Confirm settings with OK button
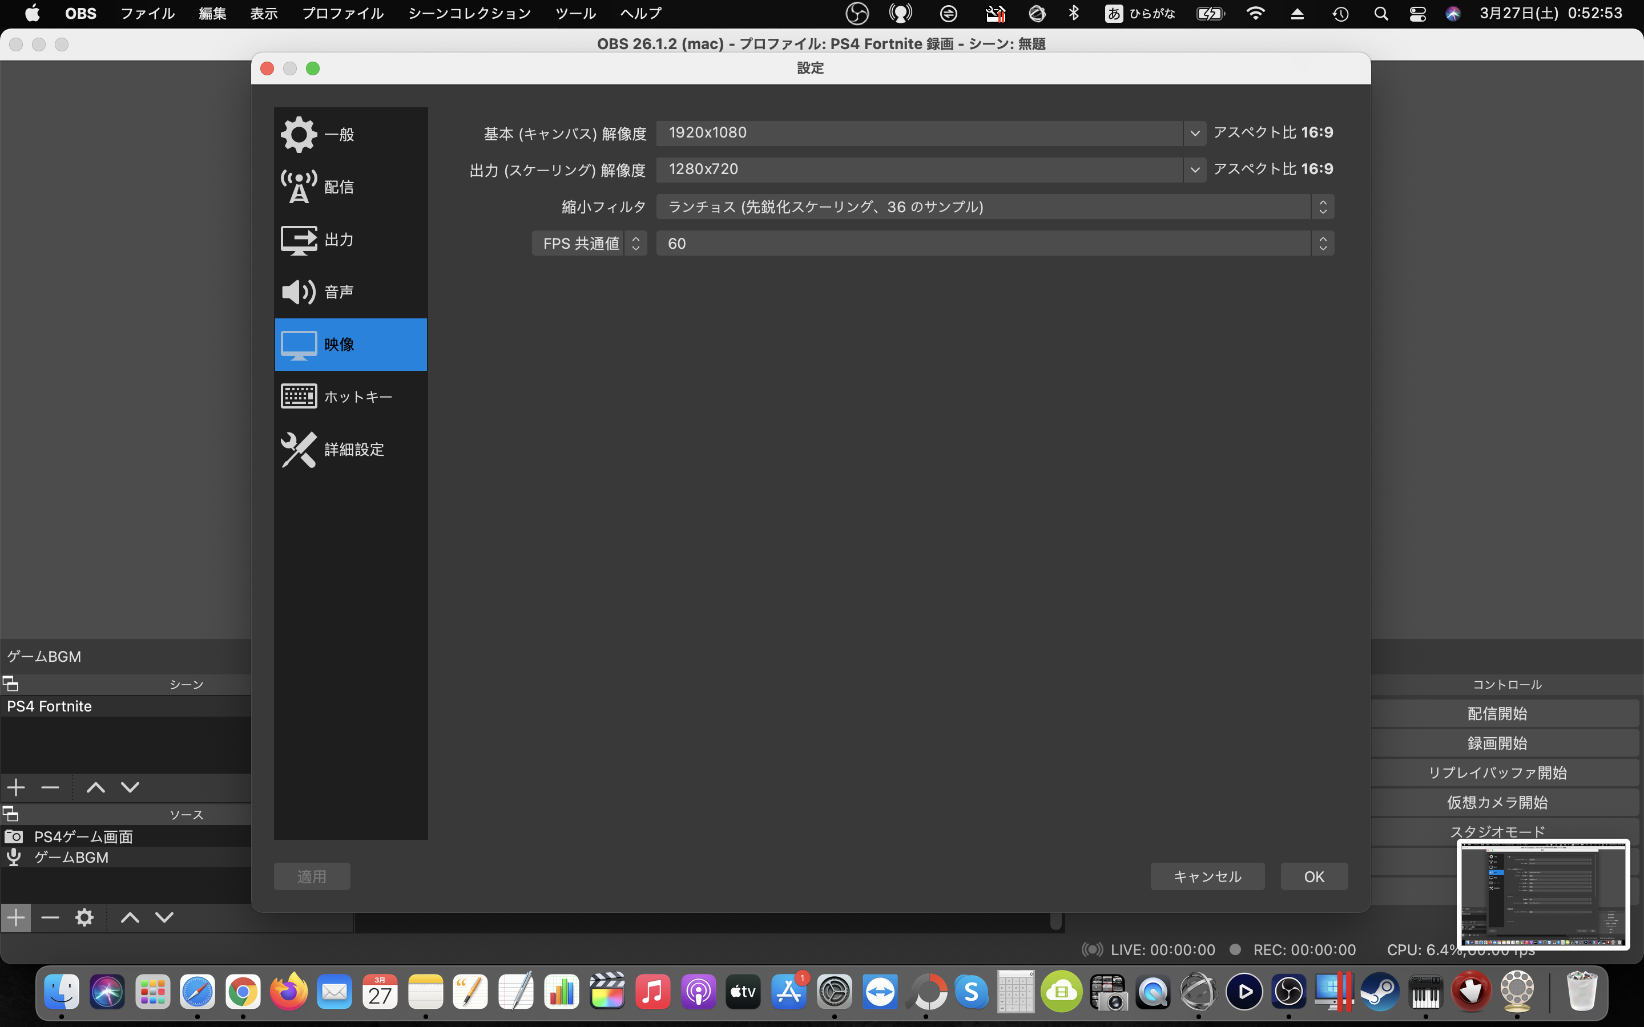This screenshot has height=1027, width=1644. (1314, 876)
